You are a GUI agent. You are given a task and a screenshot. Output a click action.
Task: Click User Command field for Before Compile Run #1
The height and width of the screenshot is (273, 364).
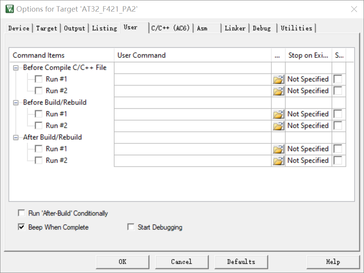point(193,79)
